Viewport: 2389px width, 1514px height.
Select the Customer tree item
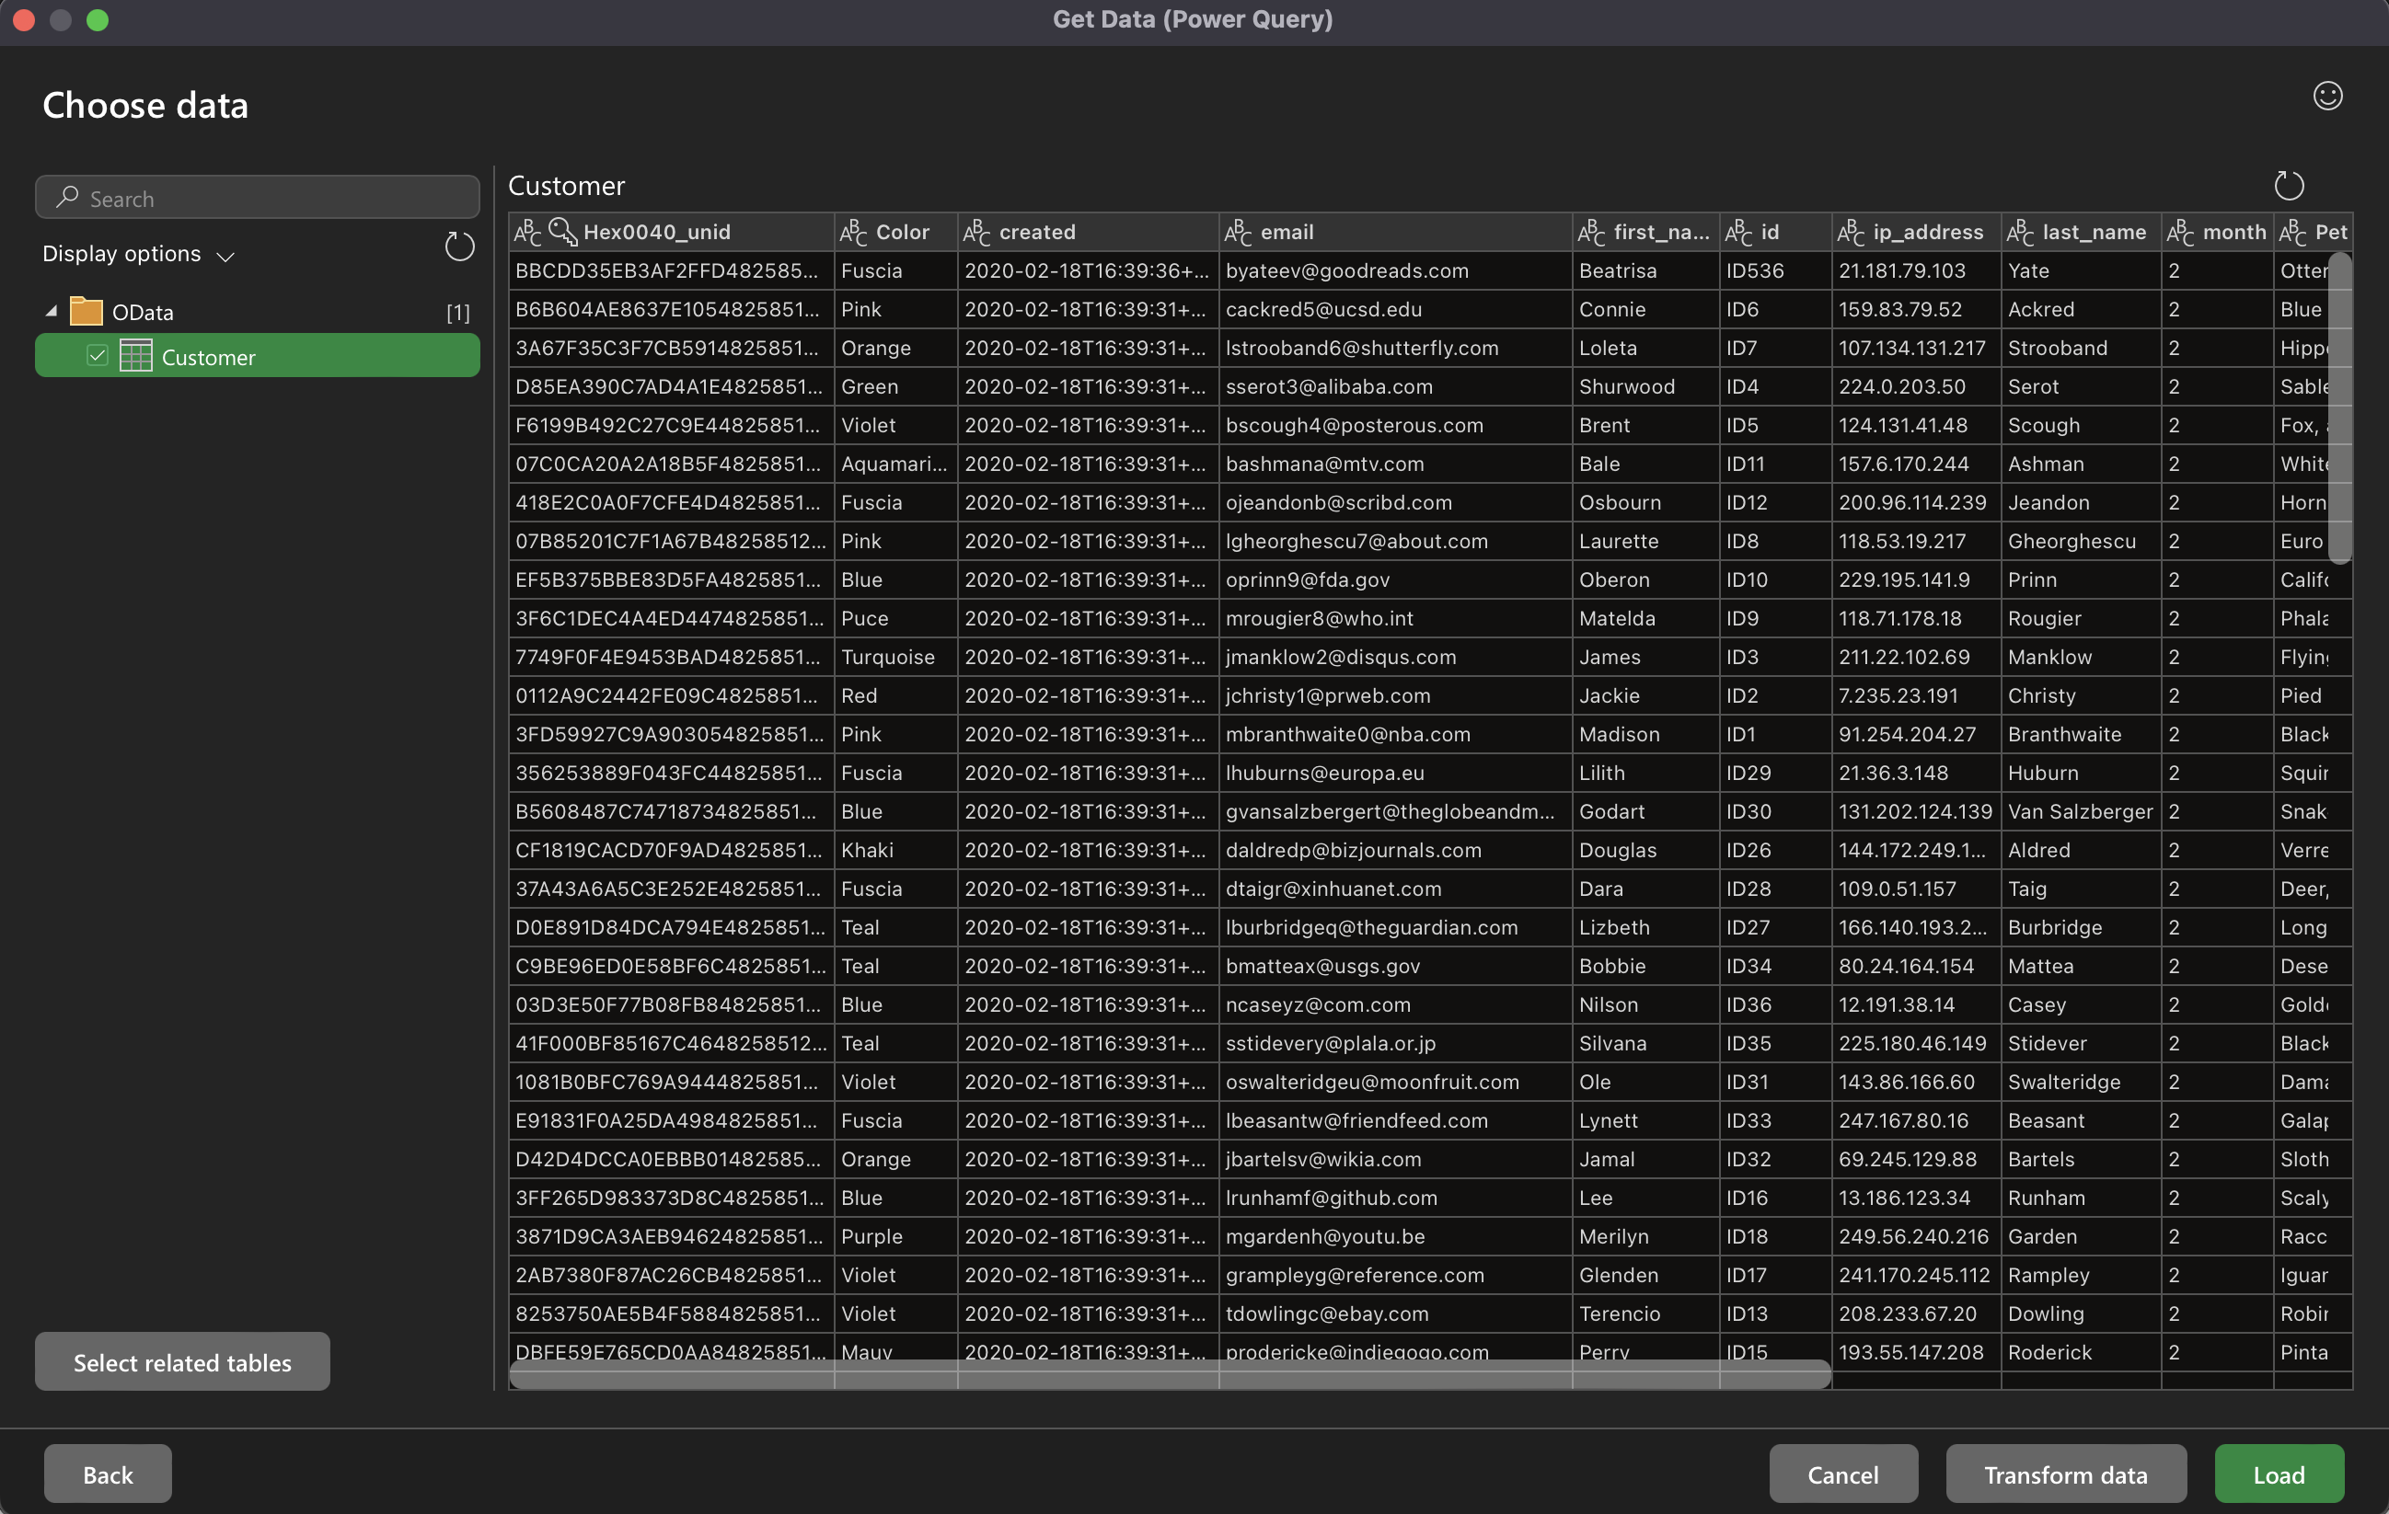pyautogui.click(x=258, y=356)
